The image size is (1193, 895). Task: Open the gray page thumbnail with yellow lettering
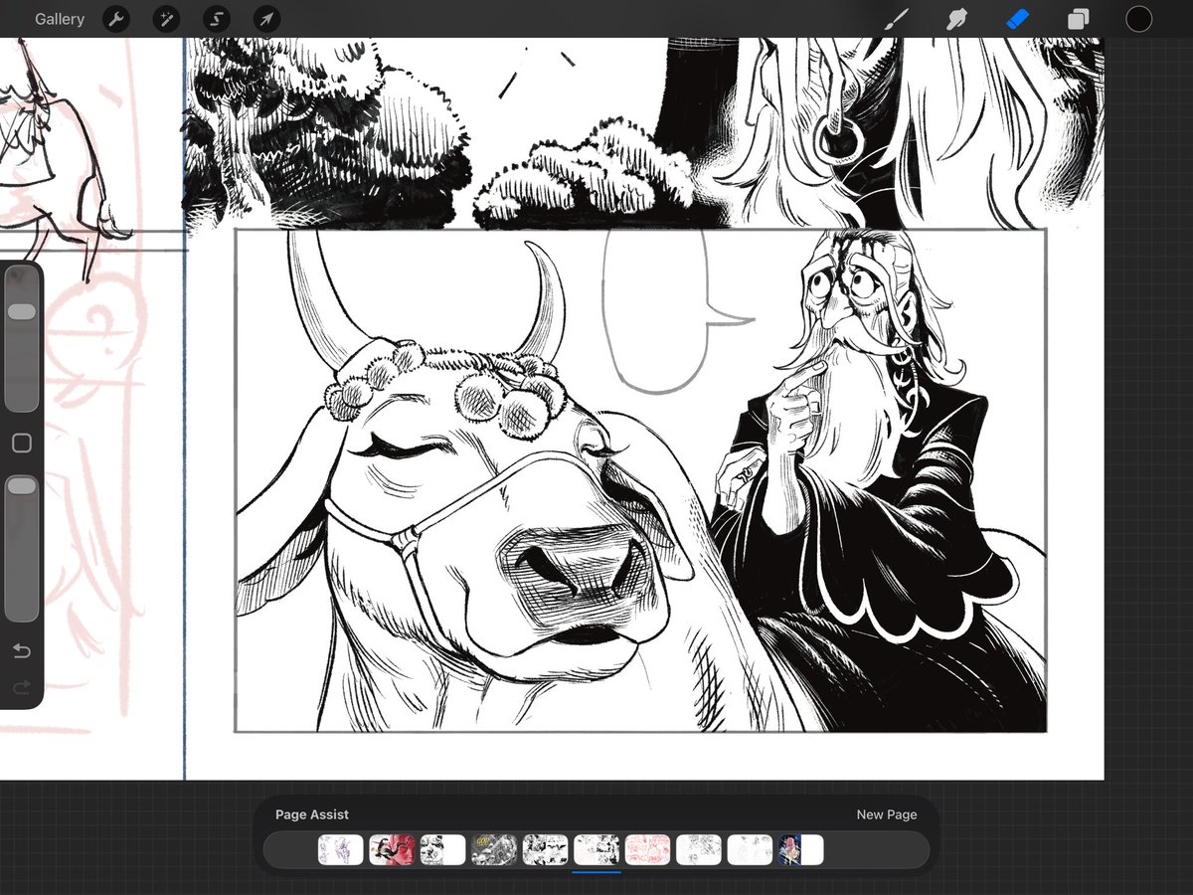(494, 849)
